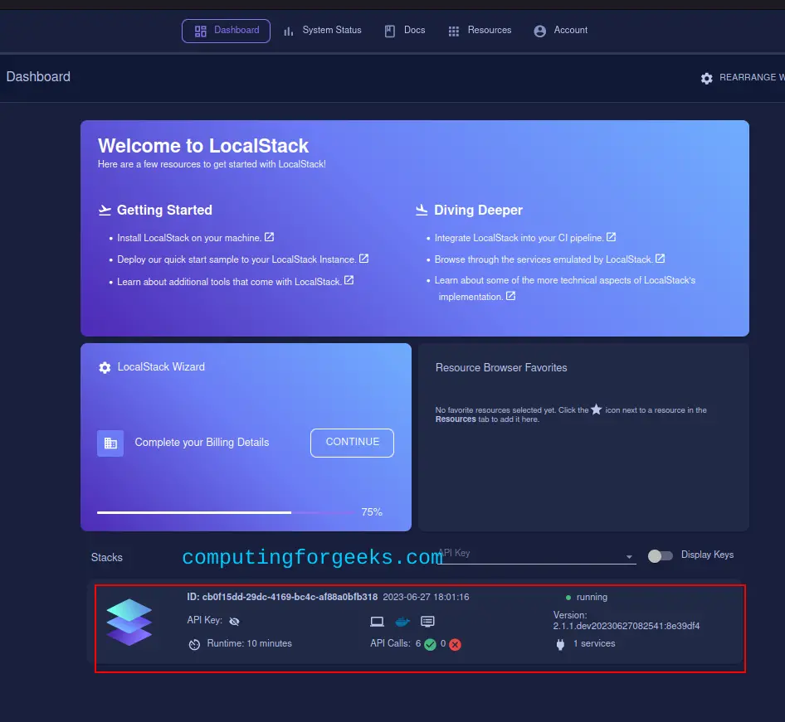Screen dimensions: 785x722
Task: Open 'Learn about additional tools' link
Action: (229, 282)
